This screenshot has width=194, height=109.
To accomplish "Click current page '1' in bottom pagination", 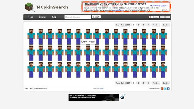I will point(133,83).
